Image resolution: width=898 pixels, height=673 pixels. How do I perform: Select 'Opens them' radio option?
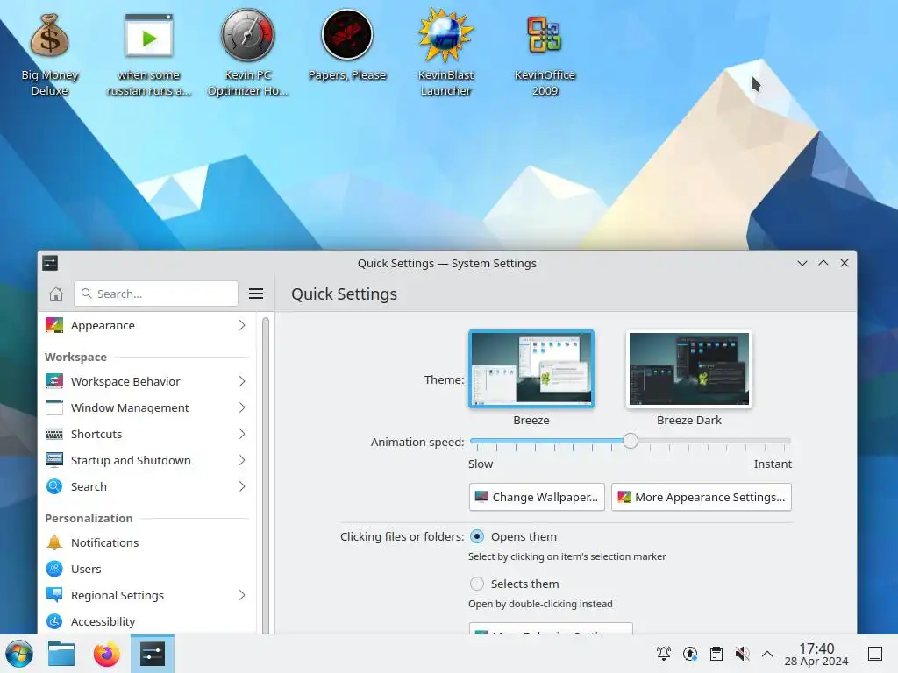pyautogui.click(x=476, y=536)
